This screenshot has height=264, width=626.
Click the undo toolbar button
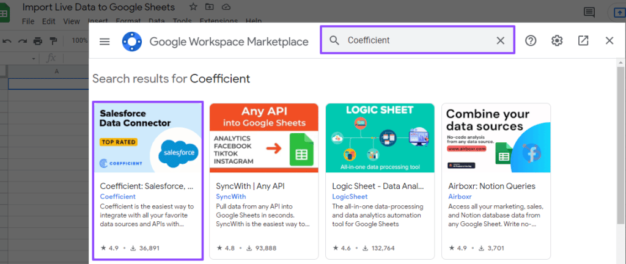click(x=7, y=41)
